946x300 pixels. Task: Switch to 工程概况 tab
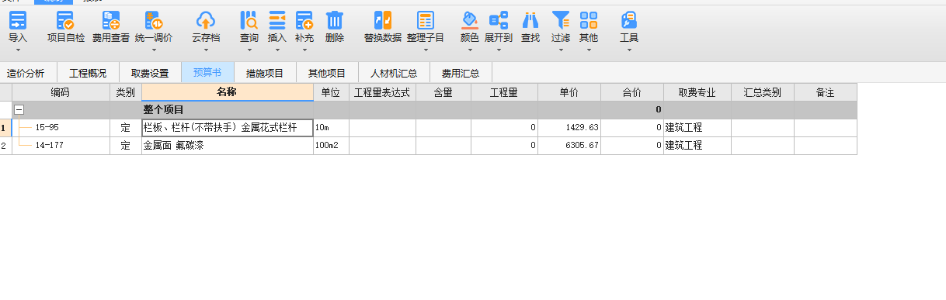pyautogui.click(x=88, y=74)
